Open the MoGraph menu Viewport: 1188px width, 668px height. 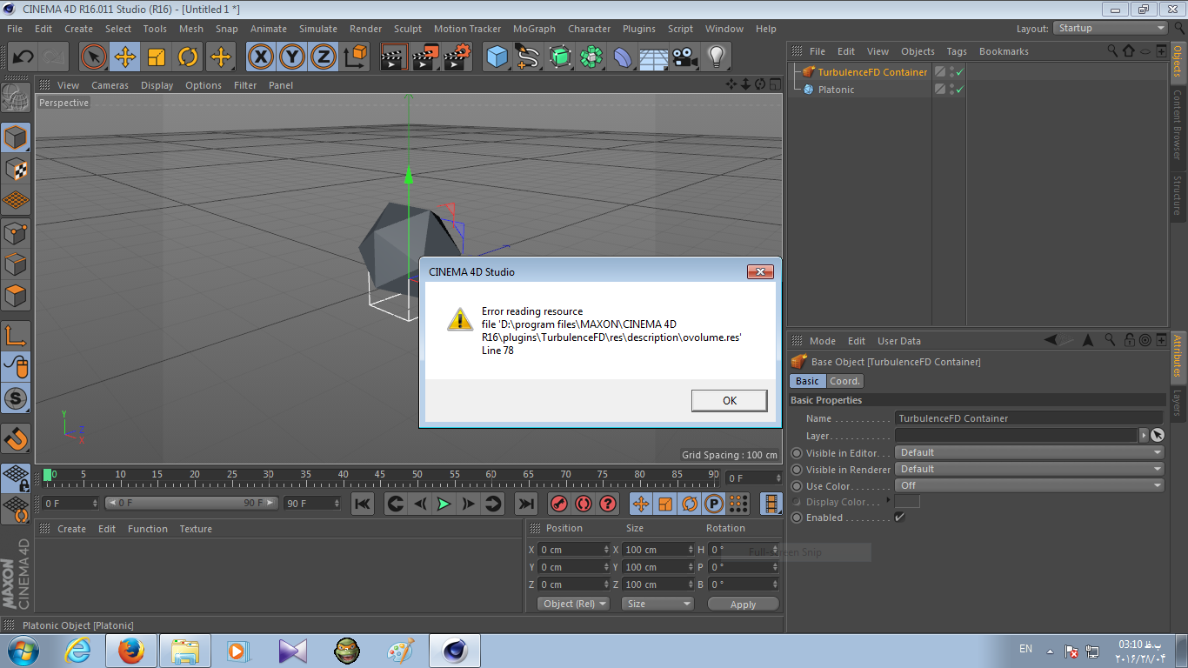click(534, 29)
